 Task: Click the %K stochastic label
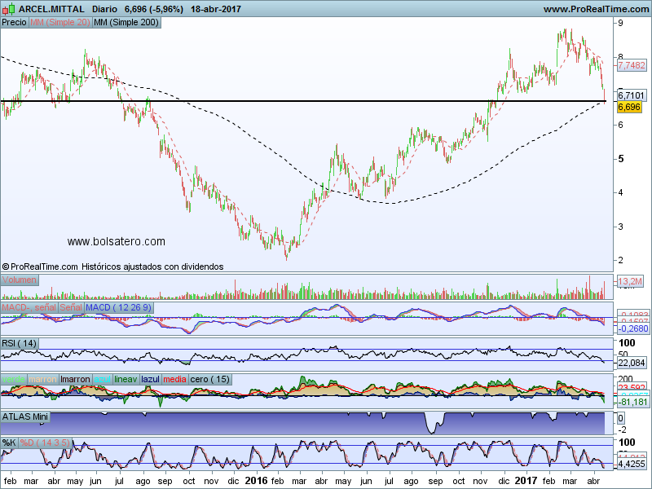[9, 443]
